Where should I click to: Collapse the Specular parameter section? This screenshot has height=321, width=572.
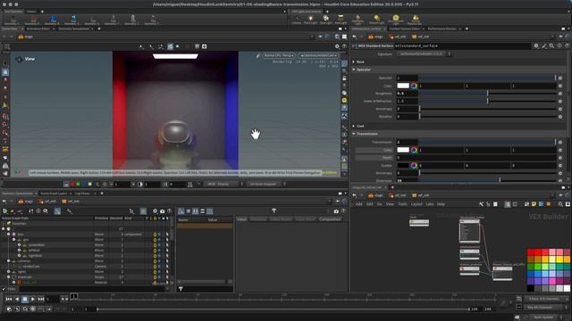coord(354,70)
